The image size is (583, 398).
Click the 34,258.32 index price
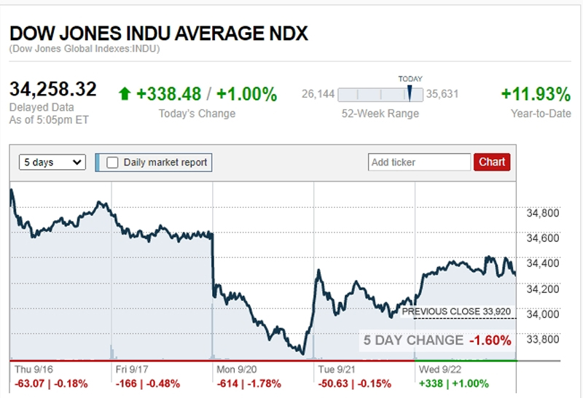pos(53,90)
